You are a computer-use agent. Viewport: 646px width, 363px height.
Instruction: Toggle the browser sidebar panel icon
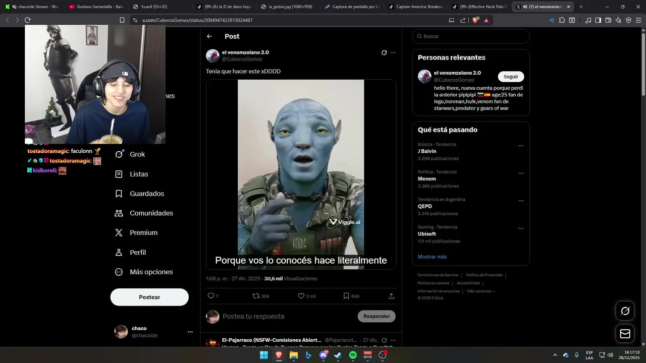[598, 20]
